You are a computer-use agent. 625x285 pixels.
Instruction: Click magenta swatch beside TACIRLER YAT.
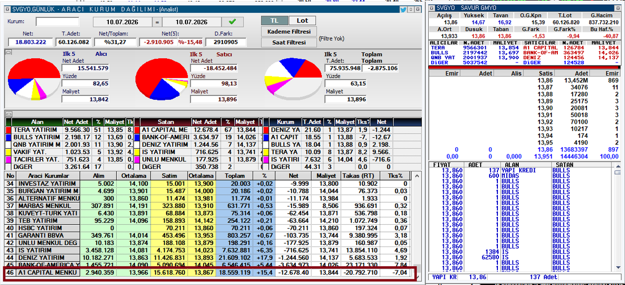(x=8, y=159)
